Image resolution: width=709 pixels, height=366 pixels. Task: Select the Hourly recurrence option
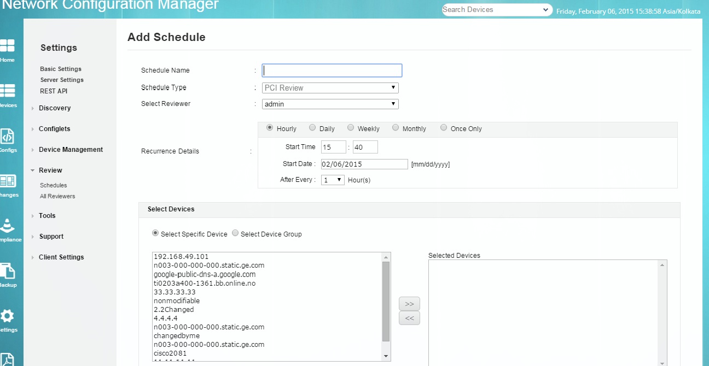[270, 128]
